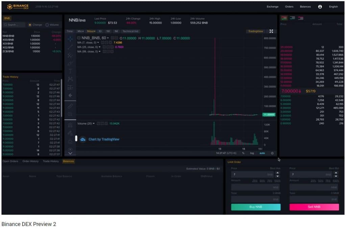
Task: Open the user account profile icon
Action: 320,7
